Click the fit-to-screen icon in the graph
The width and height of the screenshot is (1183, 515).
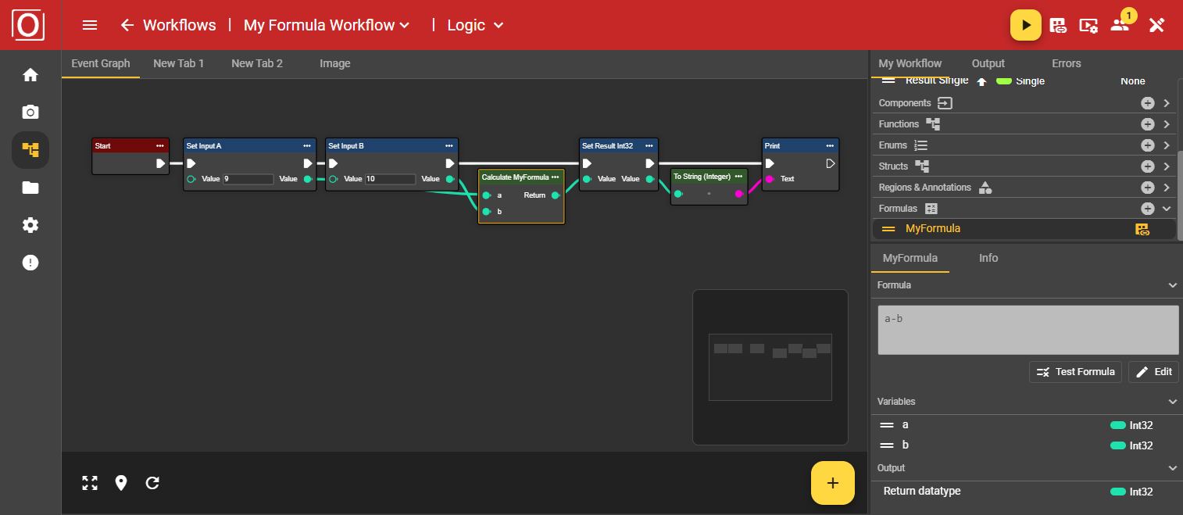[90, 483]
